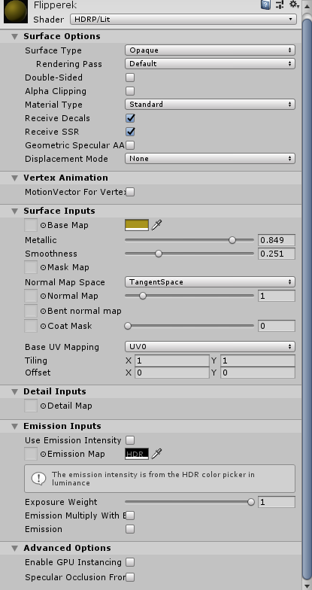Open the material help documentation icon
This screenshot has width=312, height=590.
(265, 5)
